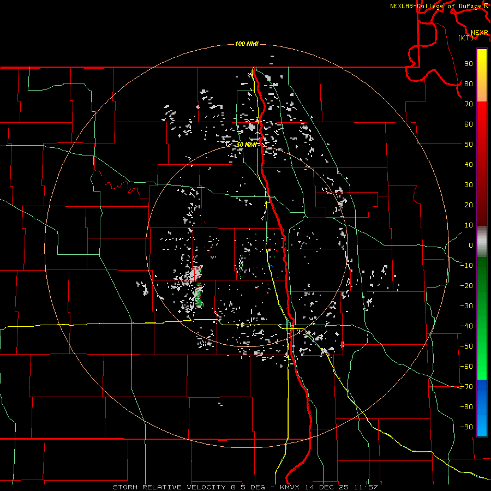This screenshot has width=491, height=491.
Task: Click the 70 value on velocity scale
Action: [x=469, y=104]
